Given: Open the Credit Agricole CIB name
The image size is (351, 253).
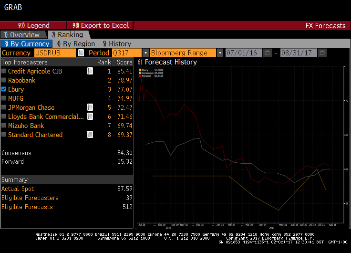Looking at the screenshot, I should click(x=35, y=71).
